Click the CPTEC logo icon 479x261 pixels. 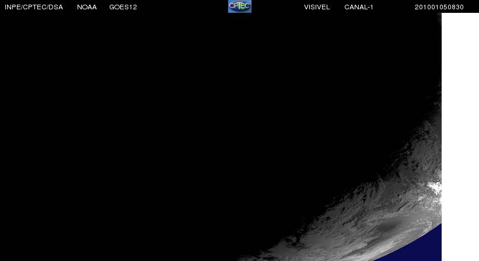240,6
